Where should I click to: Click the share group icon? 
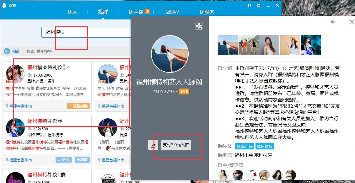pyautogui.click(x=153, y=145)
